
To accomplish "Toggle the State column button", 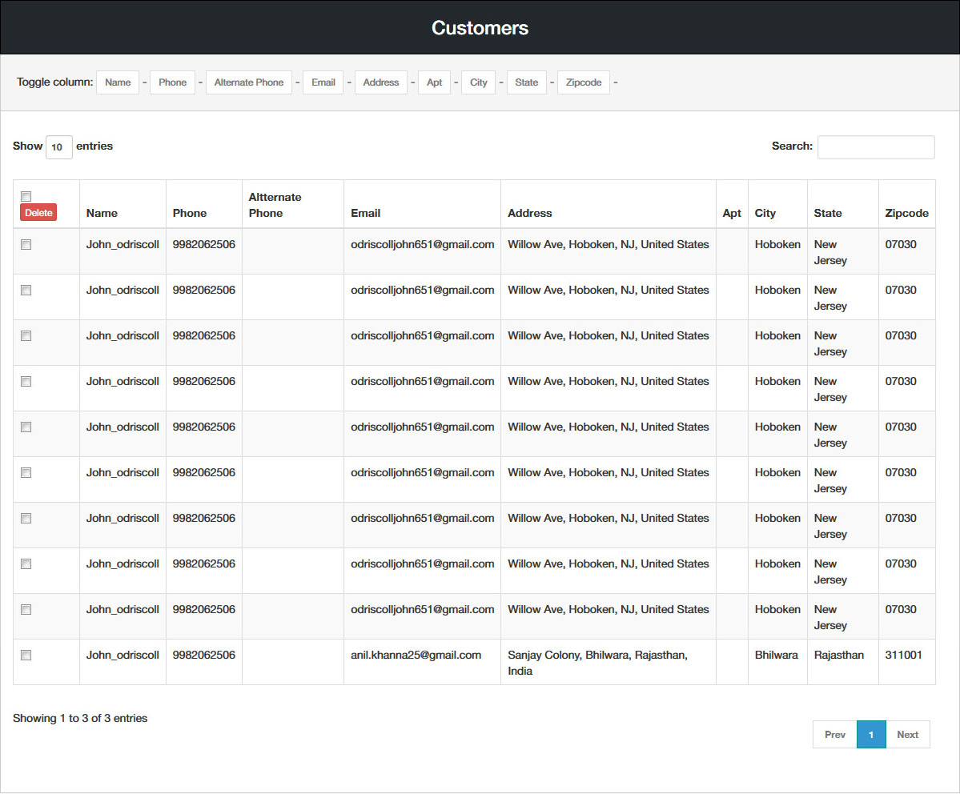I will pyautogui.click(x=527, y=82).
